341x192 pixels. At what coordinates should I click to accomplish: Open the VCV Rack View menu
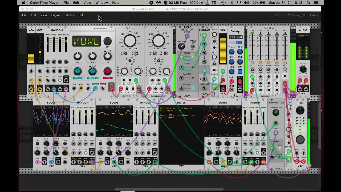click(44, 15)
